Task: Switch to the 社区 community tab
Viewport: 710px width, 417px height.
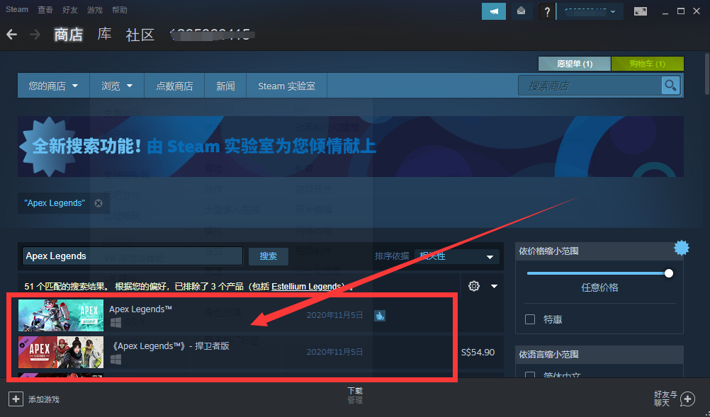Action: coord(140,35)
